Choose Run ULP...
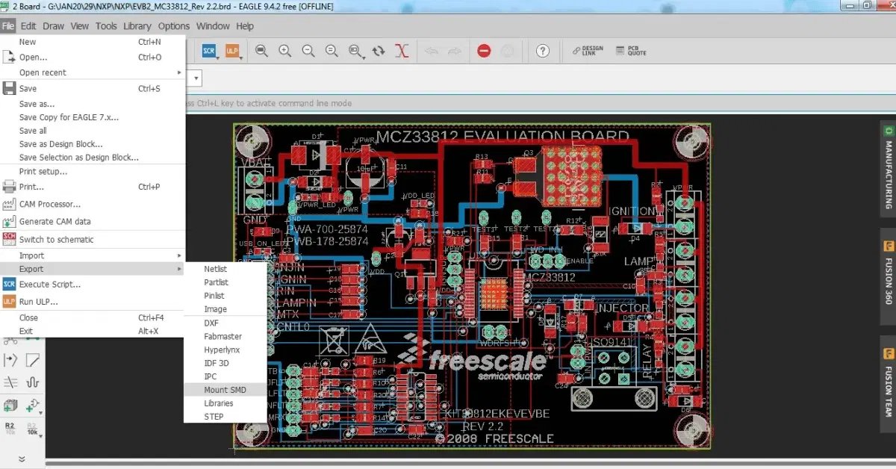Viewport: 896px width, 469px height. click(93, 302)
